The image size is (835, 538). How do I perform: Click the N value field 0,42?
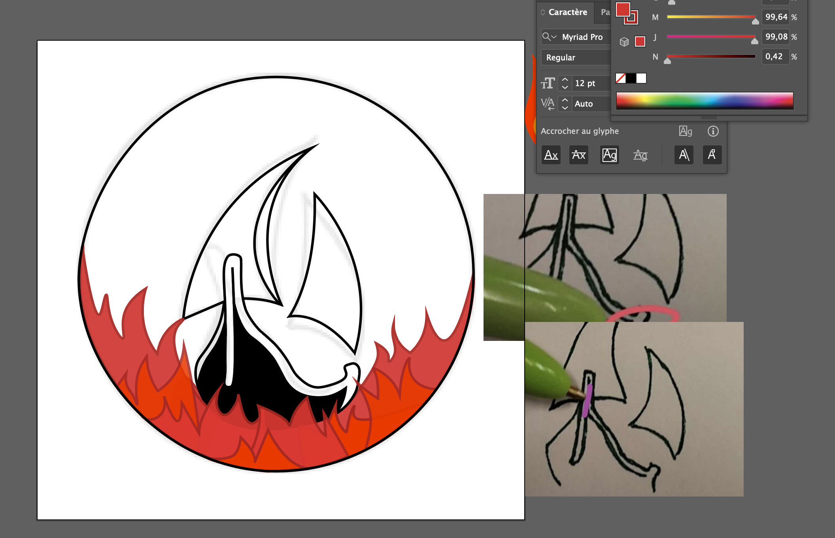click(775, 56)
